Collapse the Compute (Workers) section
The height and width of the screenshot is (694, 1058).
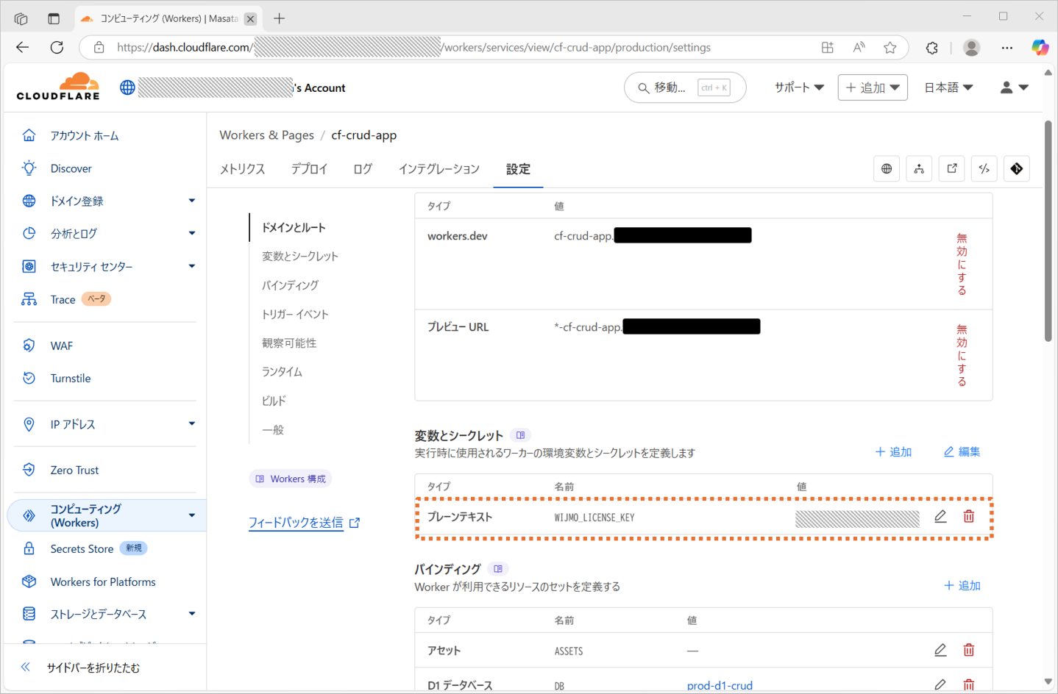pos(192,515)
